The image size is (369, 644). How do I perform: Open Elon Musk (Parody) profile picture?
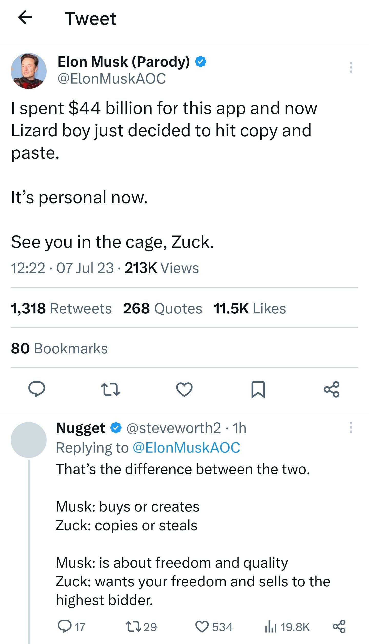tap(29, 71)
